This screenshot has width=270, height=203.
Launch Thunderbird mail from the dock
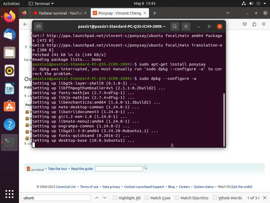9,35
